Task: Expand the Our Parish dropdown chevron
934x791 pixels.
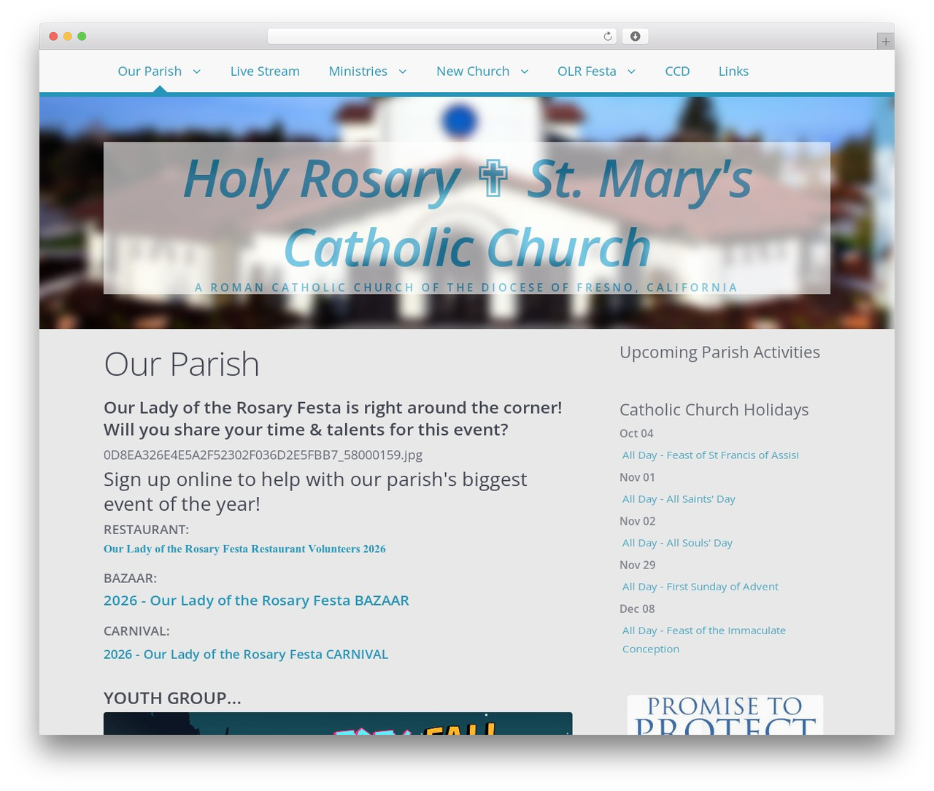Action: point(196,72)
